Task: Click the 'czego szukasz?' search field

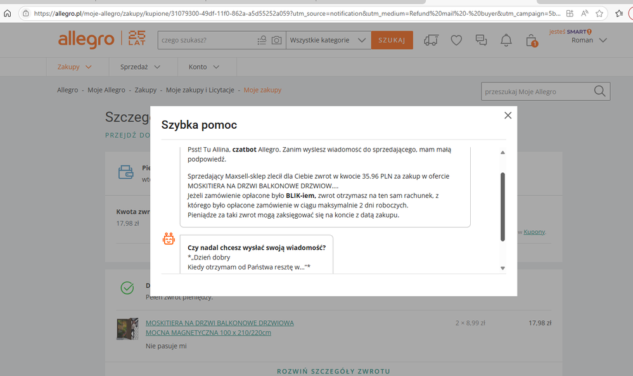Action: (206, 41)
